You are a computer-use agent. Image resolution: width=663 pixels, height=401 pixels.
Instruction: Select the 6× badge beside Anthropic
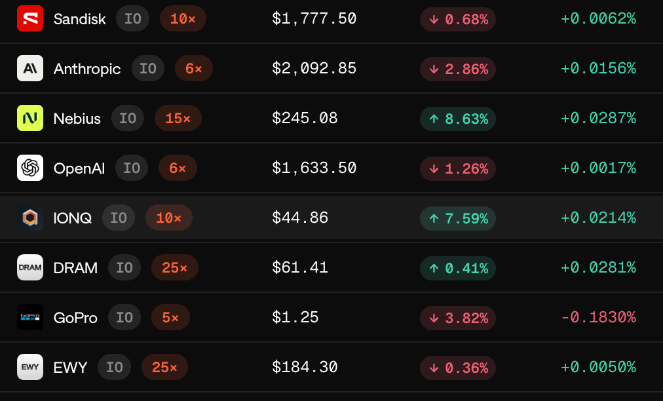coord(194,68)
